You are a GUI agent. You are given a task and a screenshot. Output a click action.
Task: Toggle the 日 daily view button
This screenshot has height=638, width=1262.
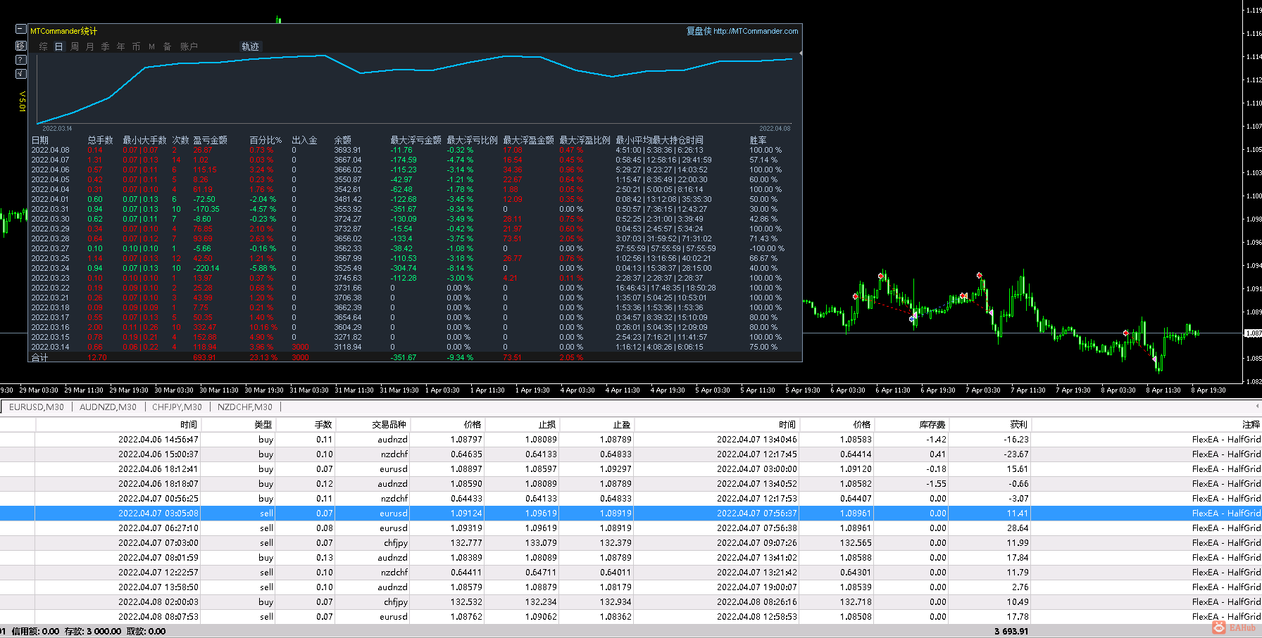[59, 46]
